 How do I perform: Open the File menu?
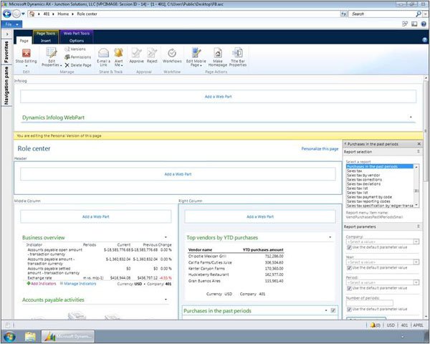(11, 24)
